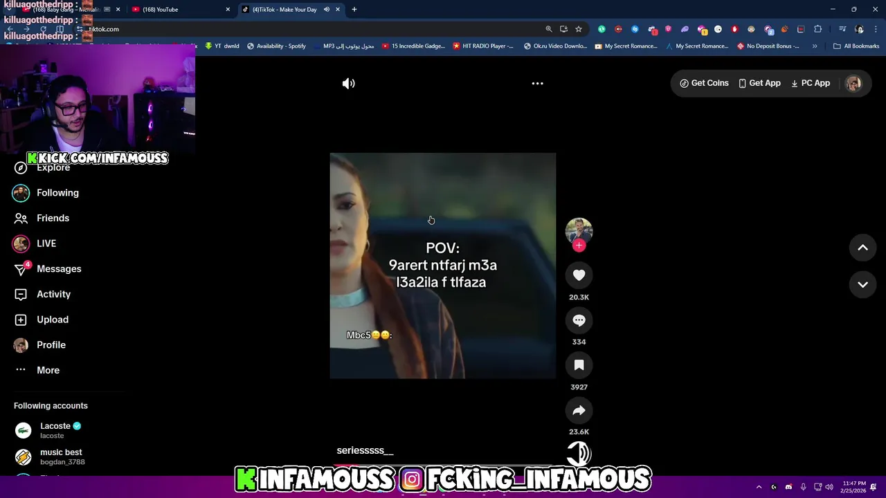Viewport: 886px width, 498px height.
Task: Open the YT dwnld bookmark
Action: (x=221, y=46)
